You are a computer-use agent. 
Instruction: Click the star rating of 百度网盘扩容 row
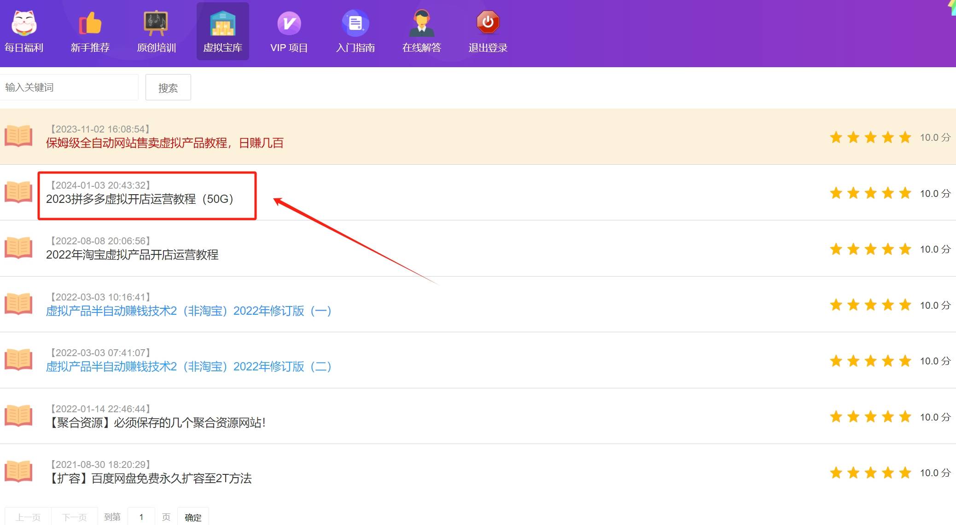[870, 473]
